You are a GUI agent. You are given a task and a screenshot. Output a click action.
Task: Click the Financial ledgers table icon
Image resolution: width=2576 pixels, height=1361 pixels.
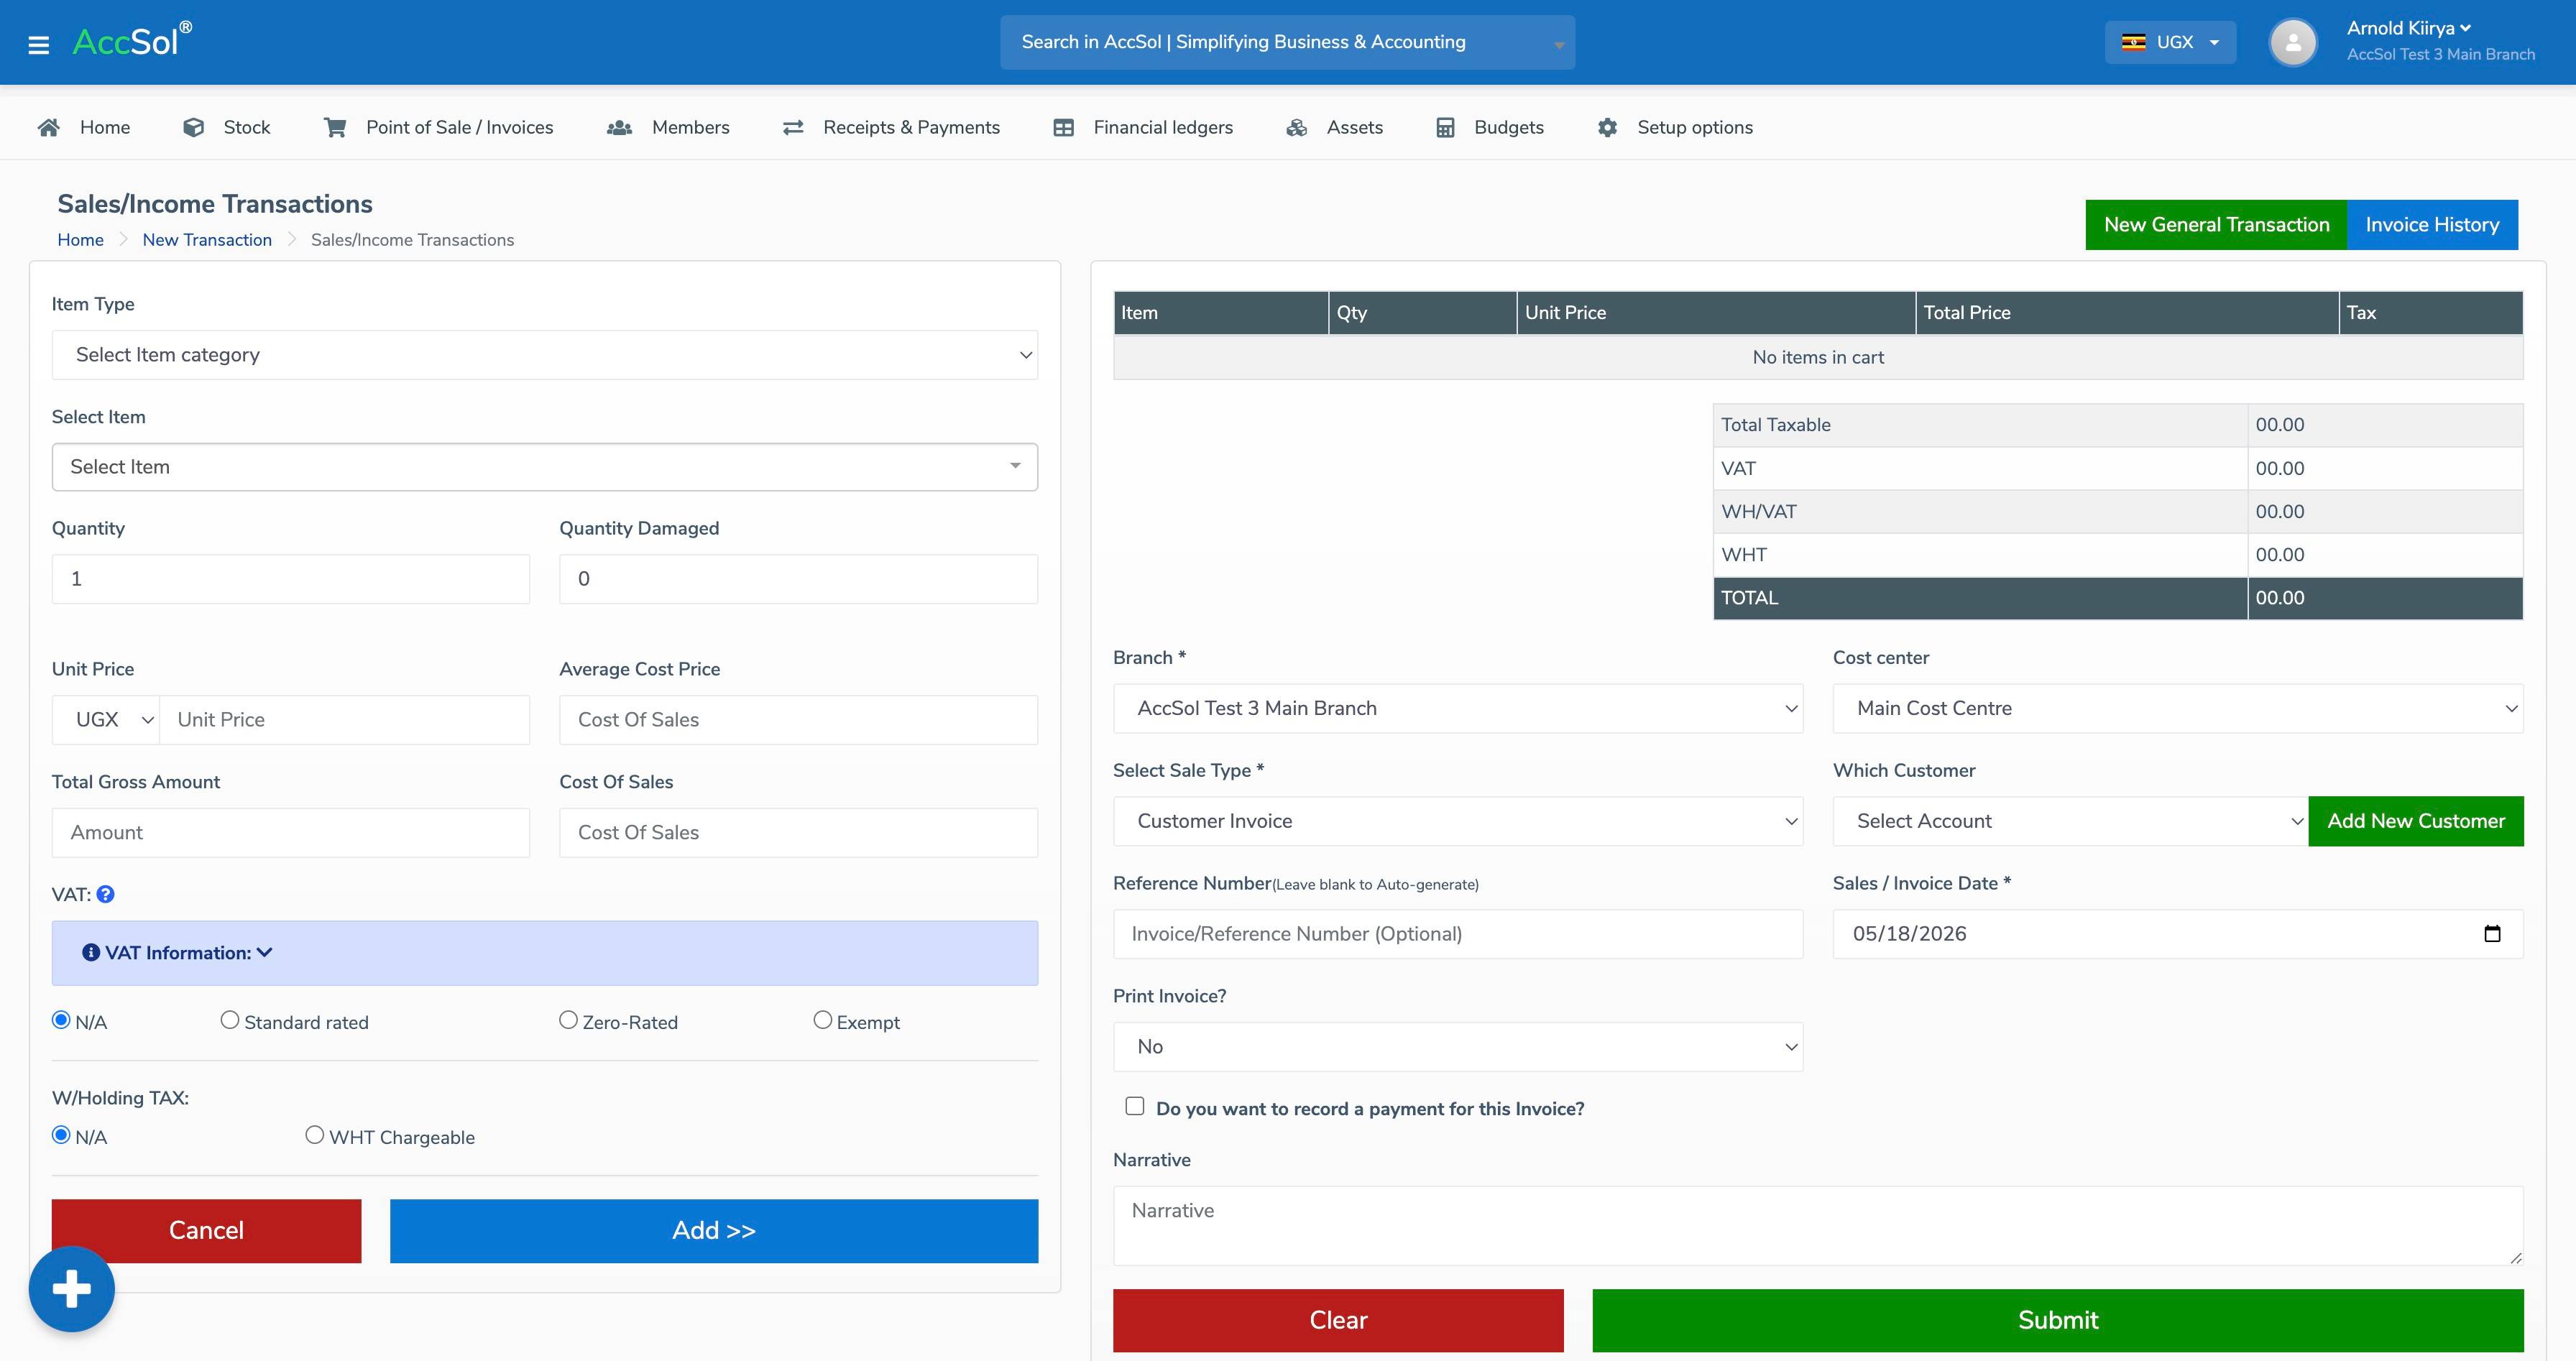pyautogui.click(x=1064, y=127)
